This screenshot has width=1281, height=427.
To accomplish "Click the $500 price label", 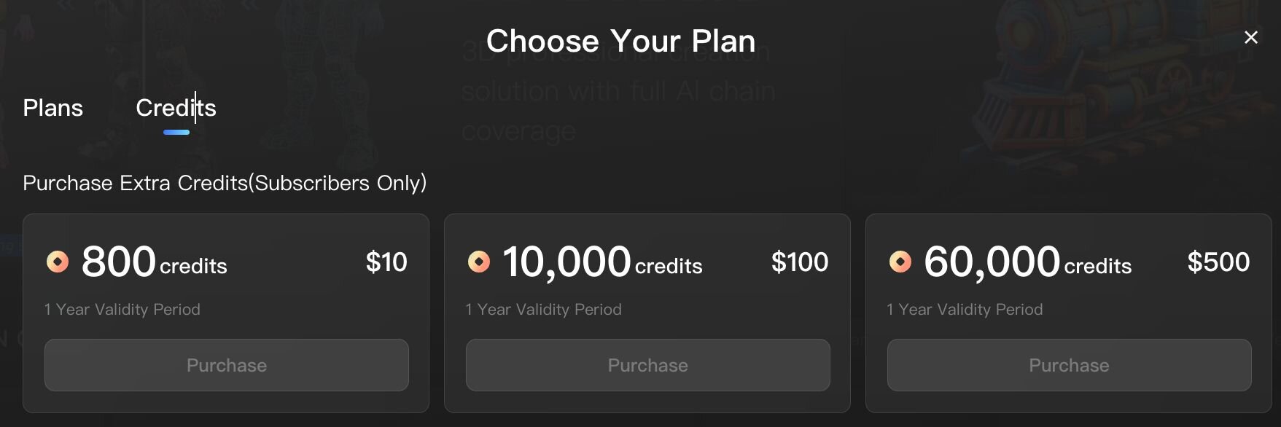I will pos(1218,262).
